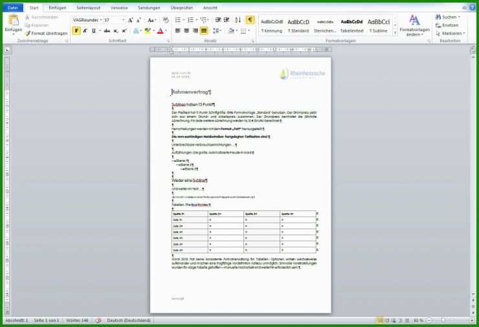
Task: Switch to print layout view in status bar
Action: [381, 321]
